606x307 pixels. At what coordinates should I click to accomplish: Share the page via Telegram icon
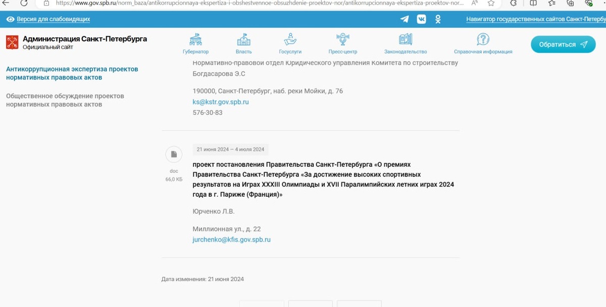404,19
